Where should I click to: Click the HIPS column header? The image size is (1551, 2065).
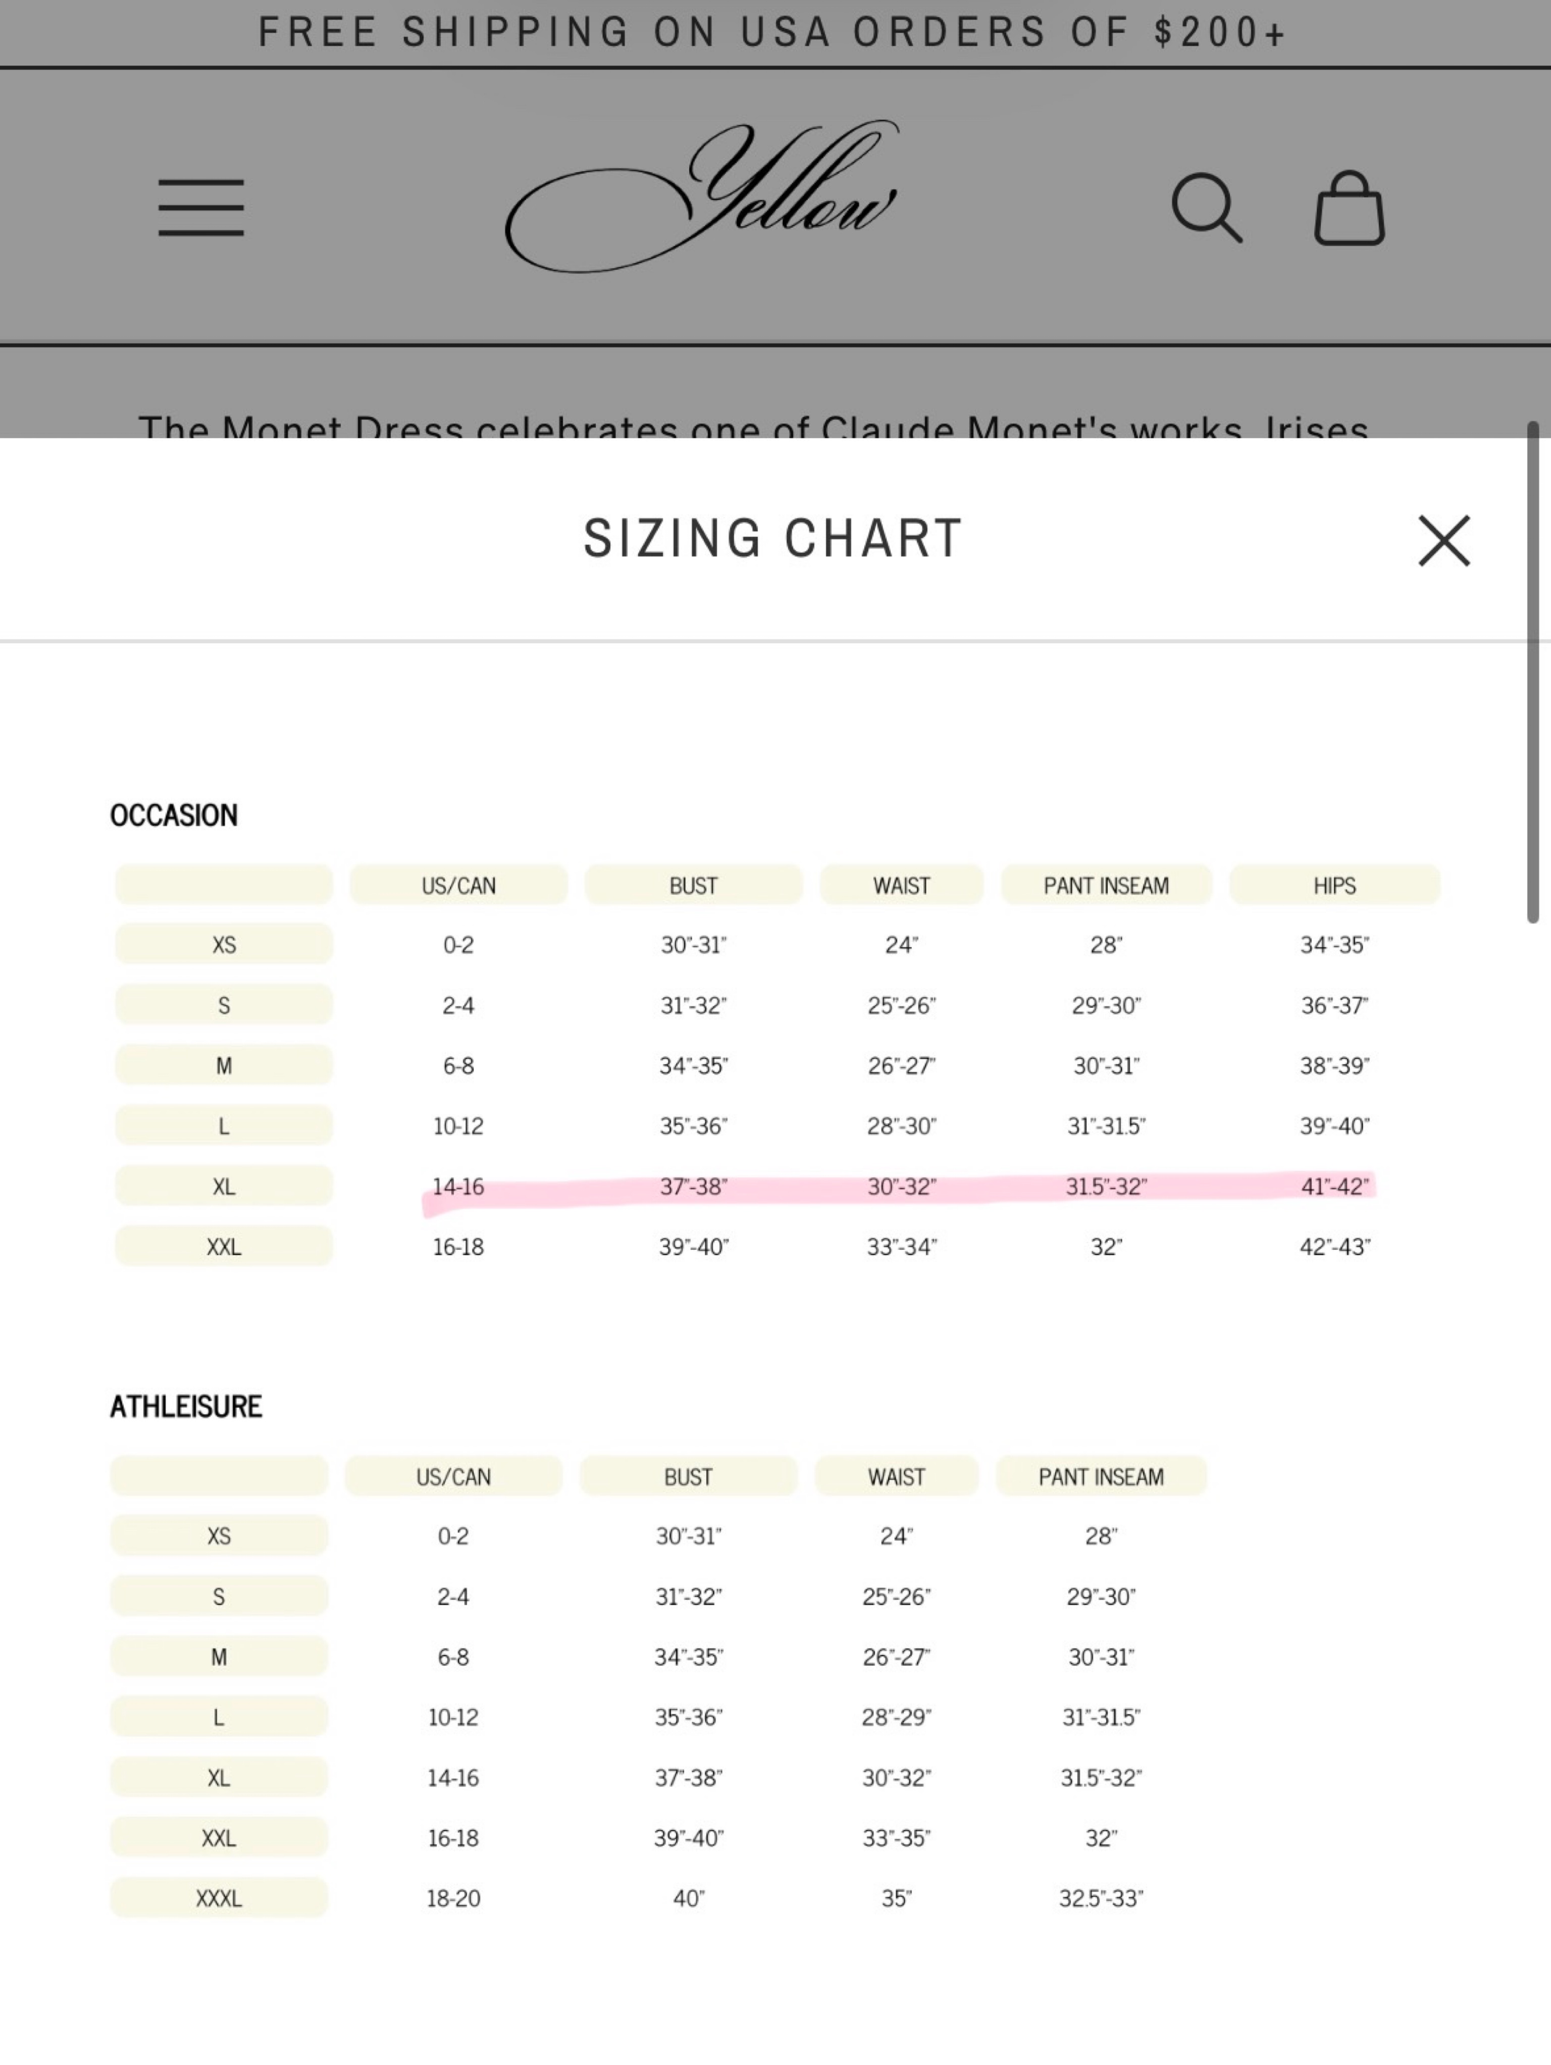pos(1334,885)
